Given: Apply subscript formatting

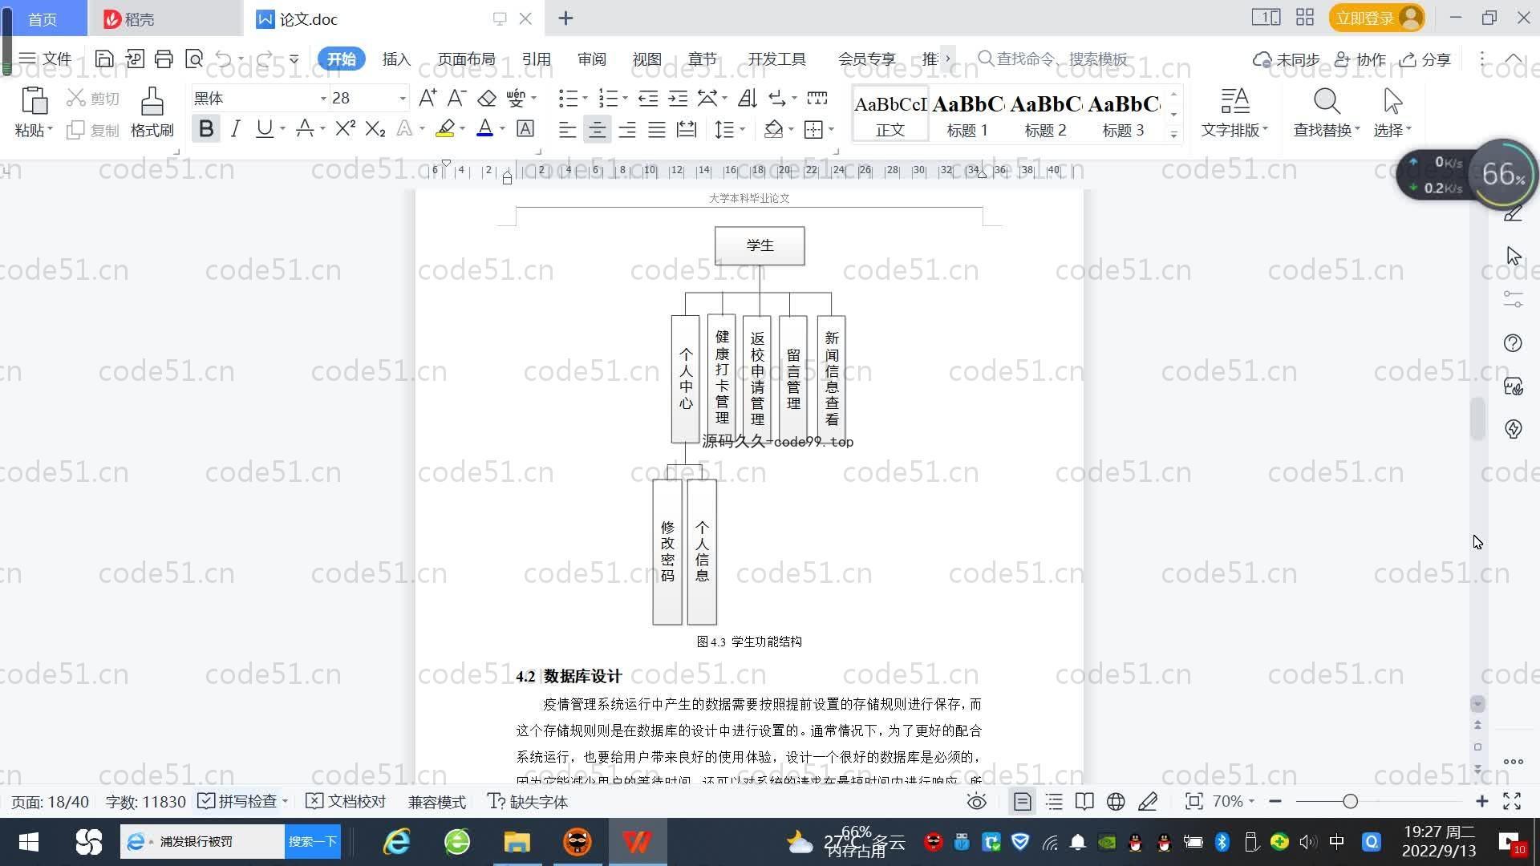Looking at the screenshot, I should [375, 128].
